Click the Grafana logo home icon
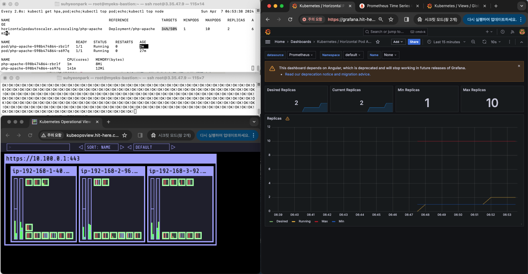Image resolution: width=528 pixels, height=274 pixels. coord(268,32)
